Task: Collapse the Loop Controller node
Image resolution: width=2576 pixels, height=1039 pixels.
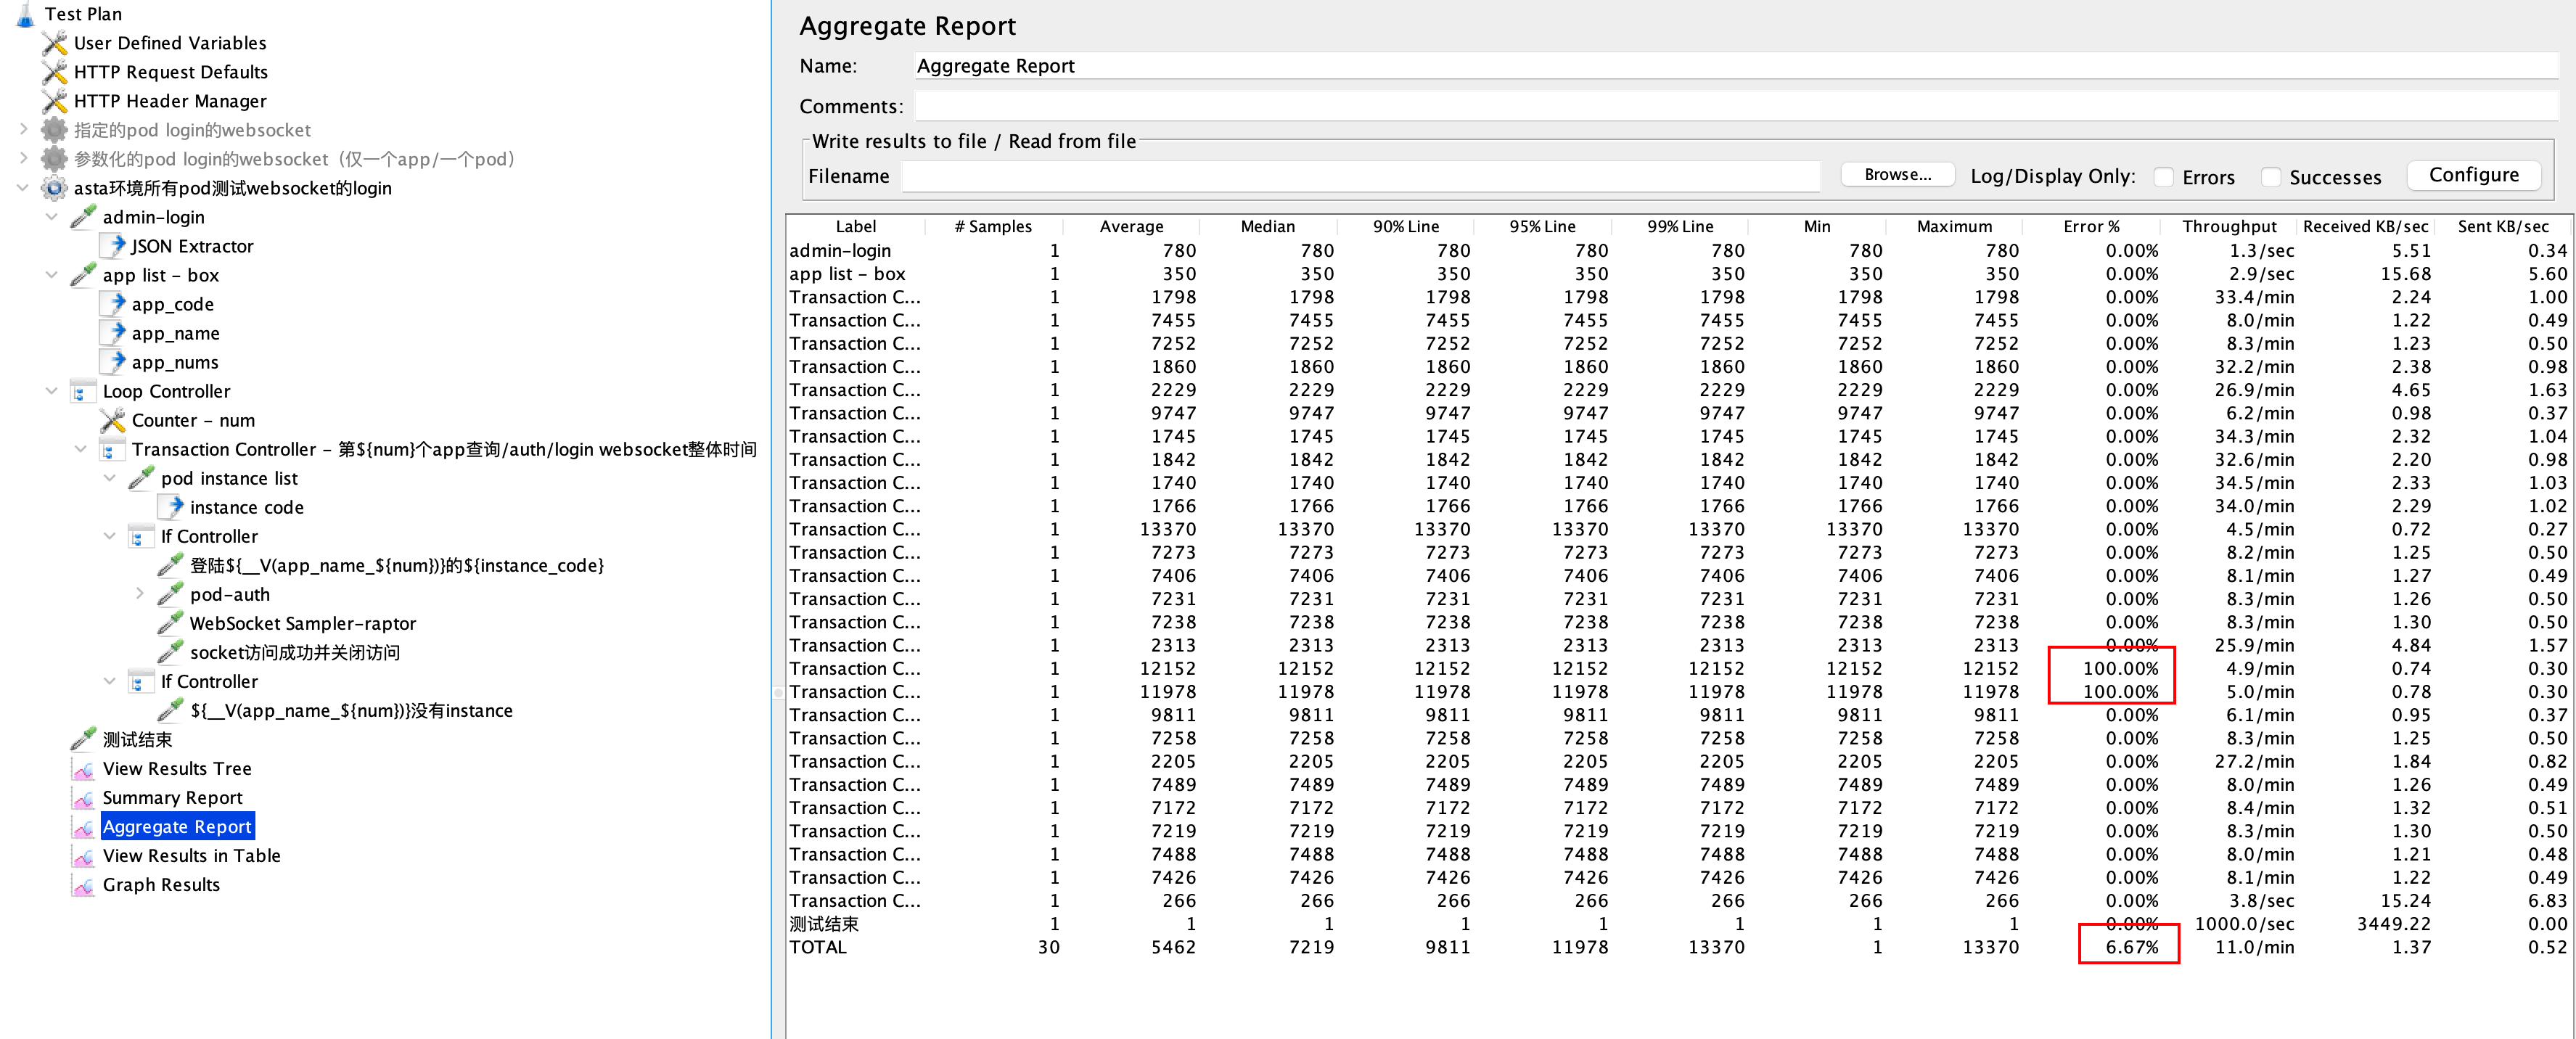Action: click(x=52, y=391)
